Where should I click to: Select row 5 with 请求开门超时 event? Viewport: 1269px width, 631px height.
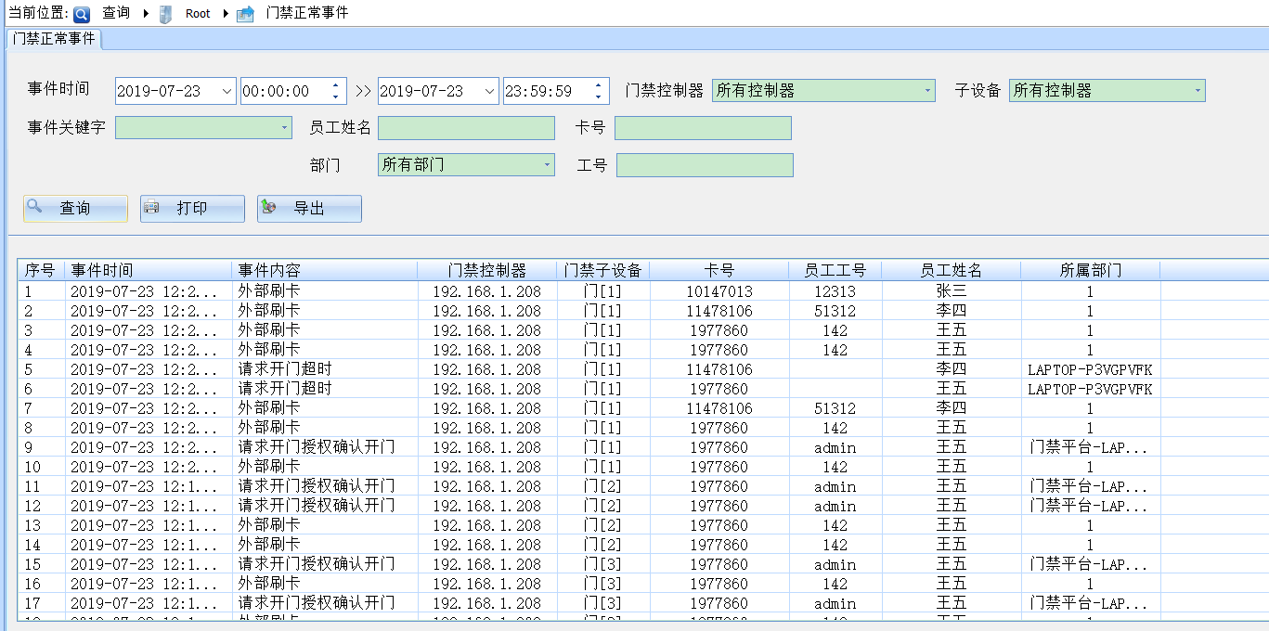(285, 369)
